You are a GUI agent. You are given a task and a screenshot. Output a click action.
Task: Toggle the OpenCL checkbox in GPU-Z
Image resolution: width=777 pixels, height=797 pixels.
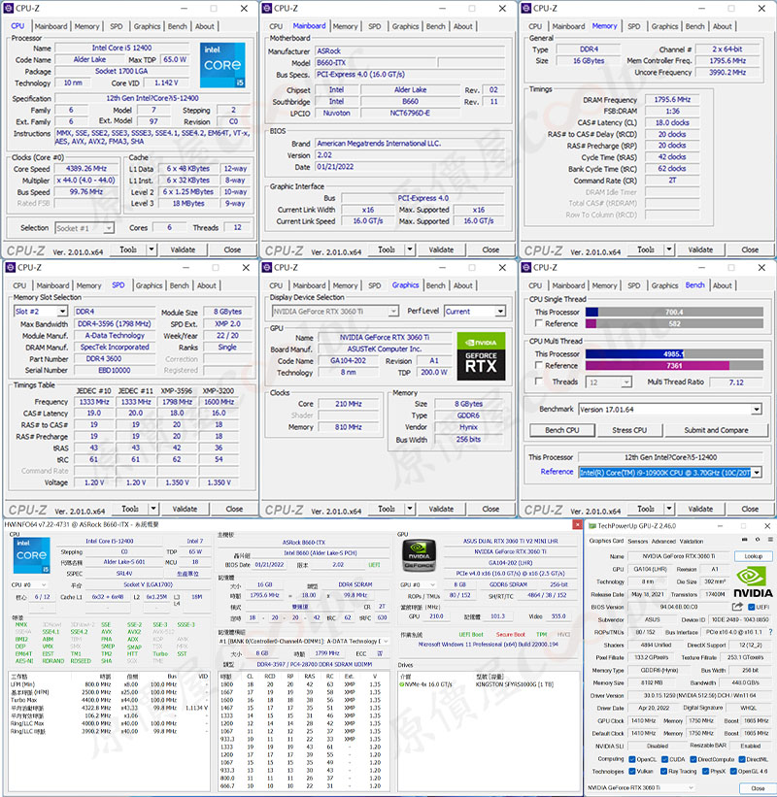(632, 759)
